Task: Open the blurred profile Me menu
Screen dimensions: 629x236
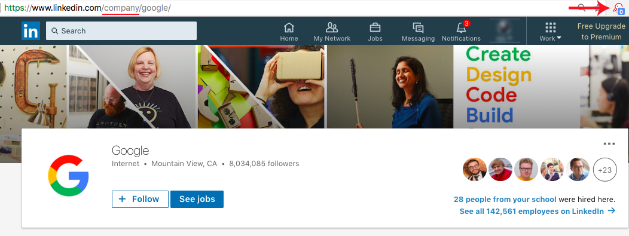Action: coord(505,31)
